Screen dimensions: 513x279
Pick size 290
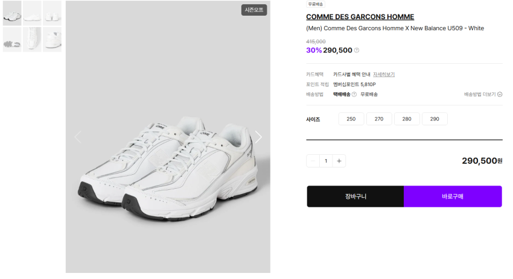tap(435, 119)
